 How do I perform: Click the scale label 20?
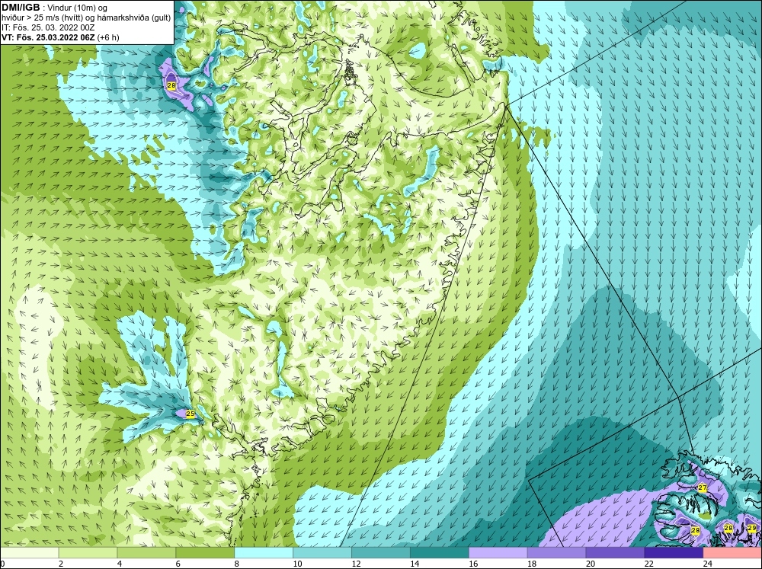click(591, 564)
